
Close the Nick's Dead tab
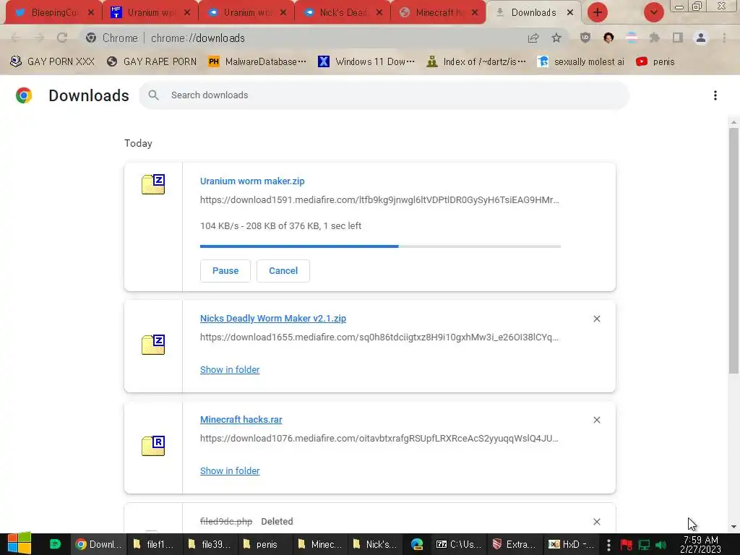point(379,13)
